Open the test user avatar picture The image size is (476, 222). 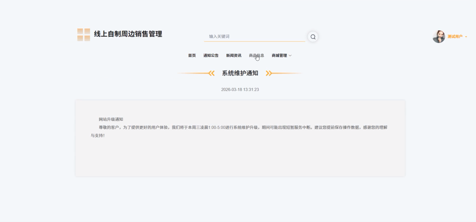439,37
